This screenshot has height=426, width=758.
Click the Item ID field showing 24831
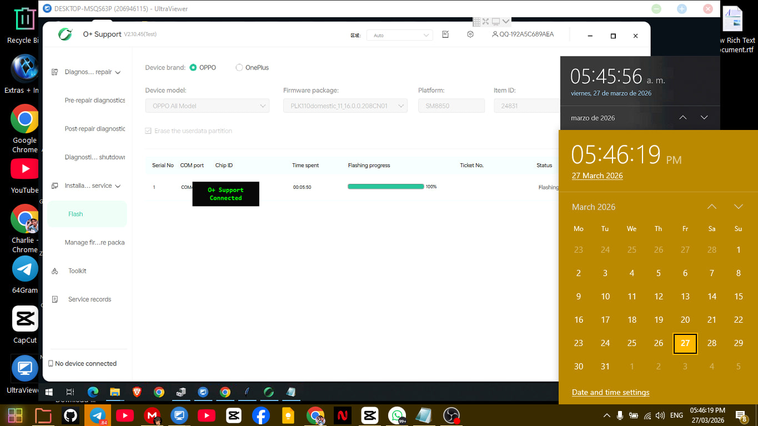coord(526,106)
